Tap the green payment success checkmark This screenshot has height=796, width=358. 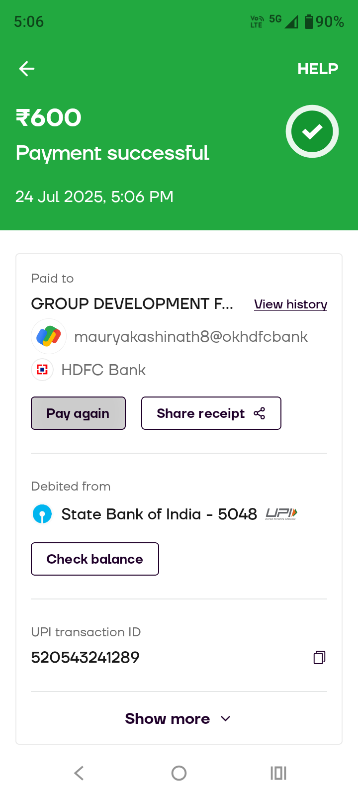click(x=312, y=131)
